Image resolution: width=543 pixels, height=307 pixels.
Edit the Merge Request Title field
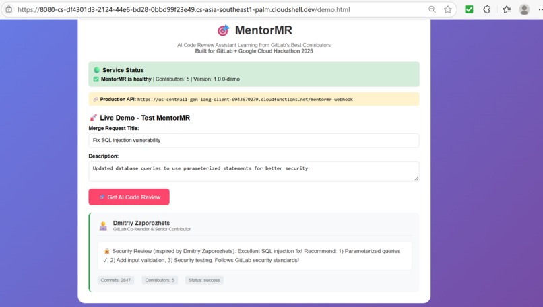tap(254, 141)
